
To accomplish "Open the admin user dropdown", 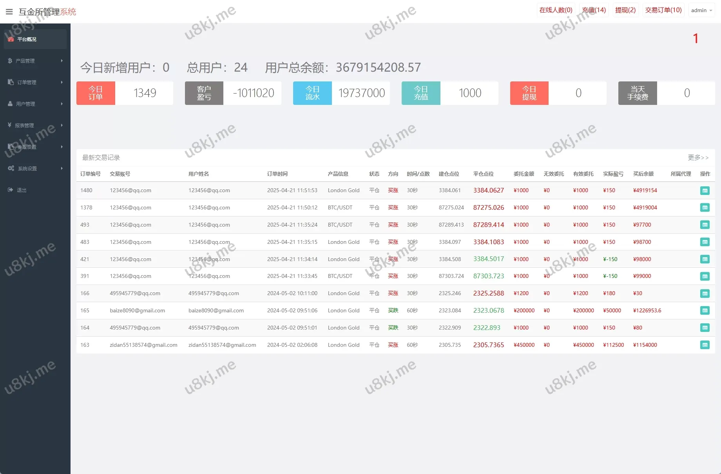I will [x=701, y=11].
